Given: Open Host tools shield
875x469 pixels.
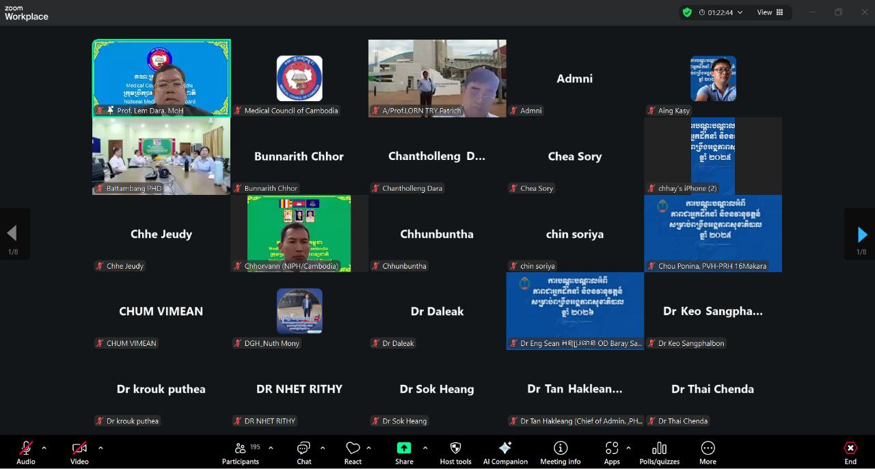Looking at the screenshot, I should (455, 452).
